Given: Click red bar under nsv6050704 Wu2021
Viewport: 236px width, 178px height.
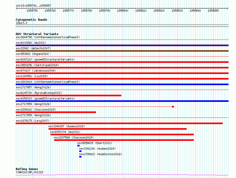Looking at the screenshot, I should point(122,134).
